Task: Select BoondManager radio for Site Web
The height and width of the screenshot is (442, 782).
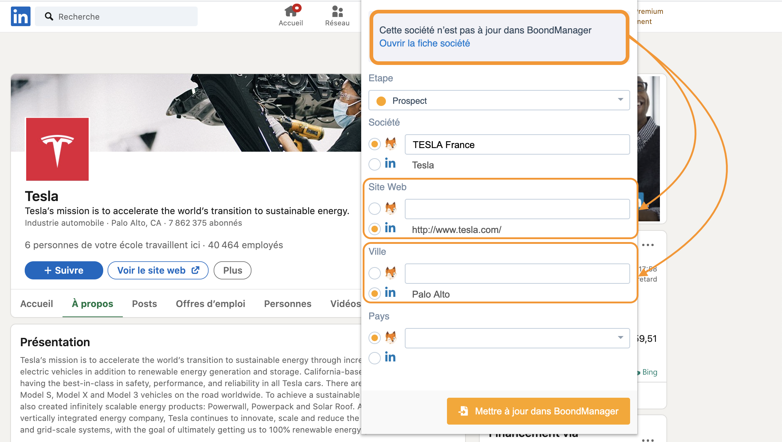Action: [x=375, y=209]
